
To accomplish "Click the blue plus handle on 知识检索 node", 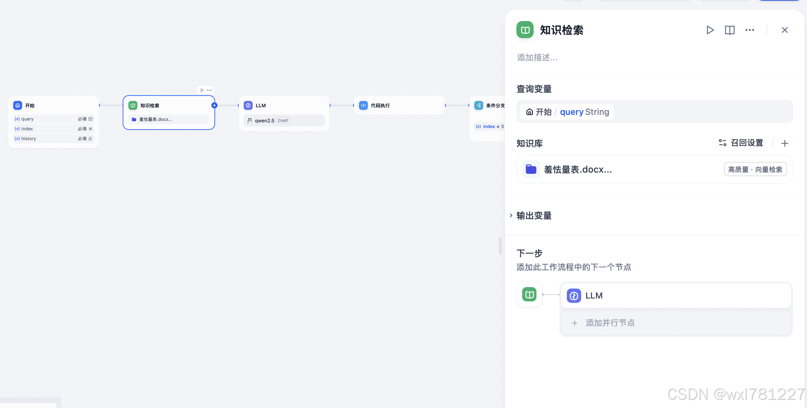I will pos(214,105).
